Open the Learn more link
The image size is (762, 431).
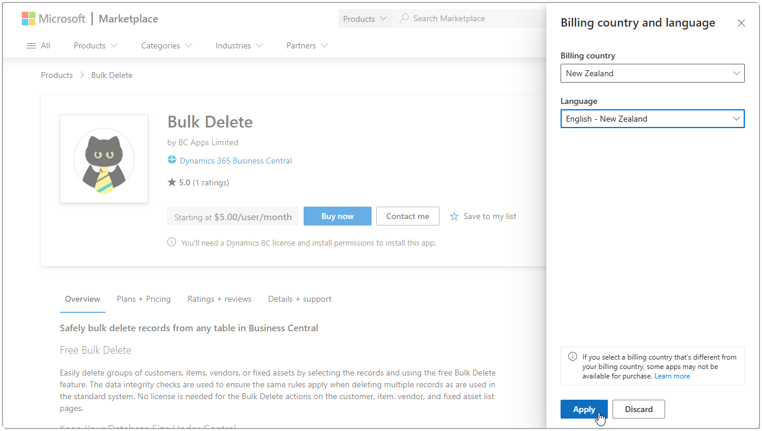[672, 376]
